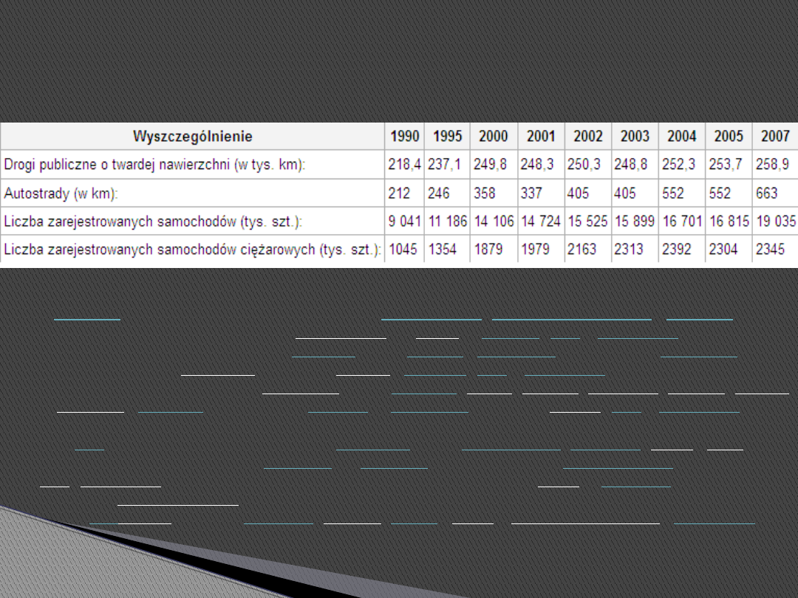
Task: Click the 1045 trucks value cell
Action: coord(403,250)
